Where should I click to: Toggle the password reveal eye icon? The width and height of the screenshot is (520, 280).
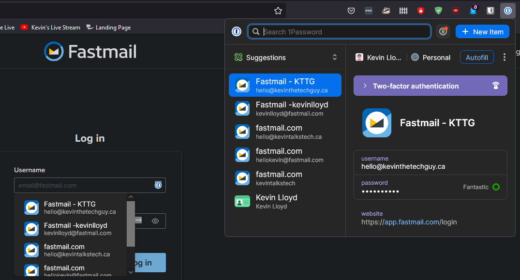coord(155,221)
